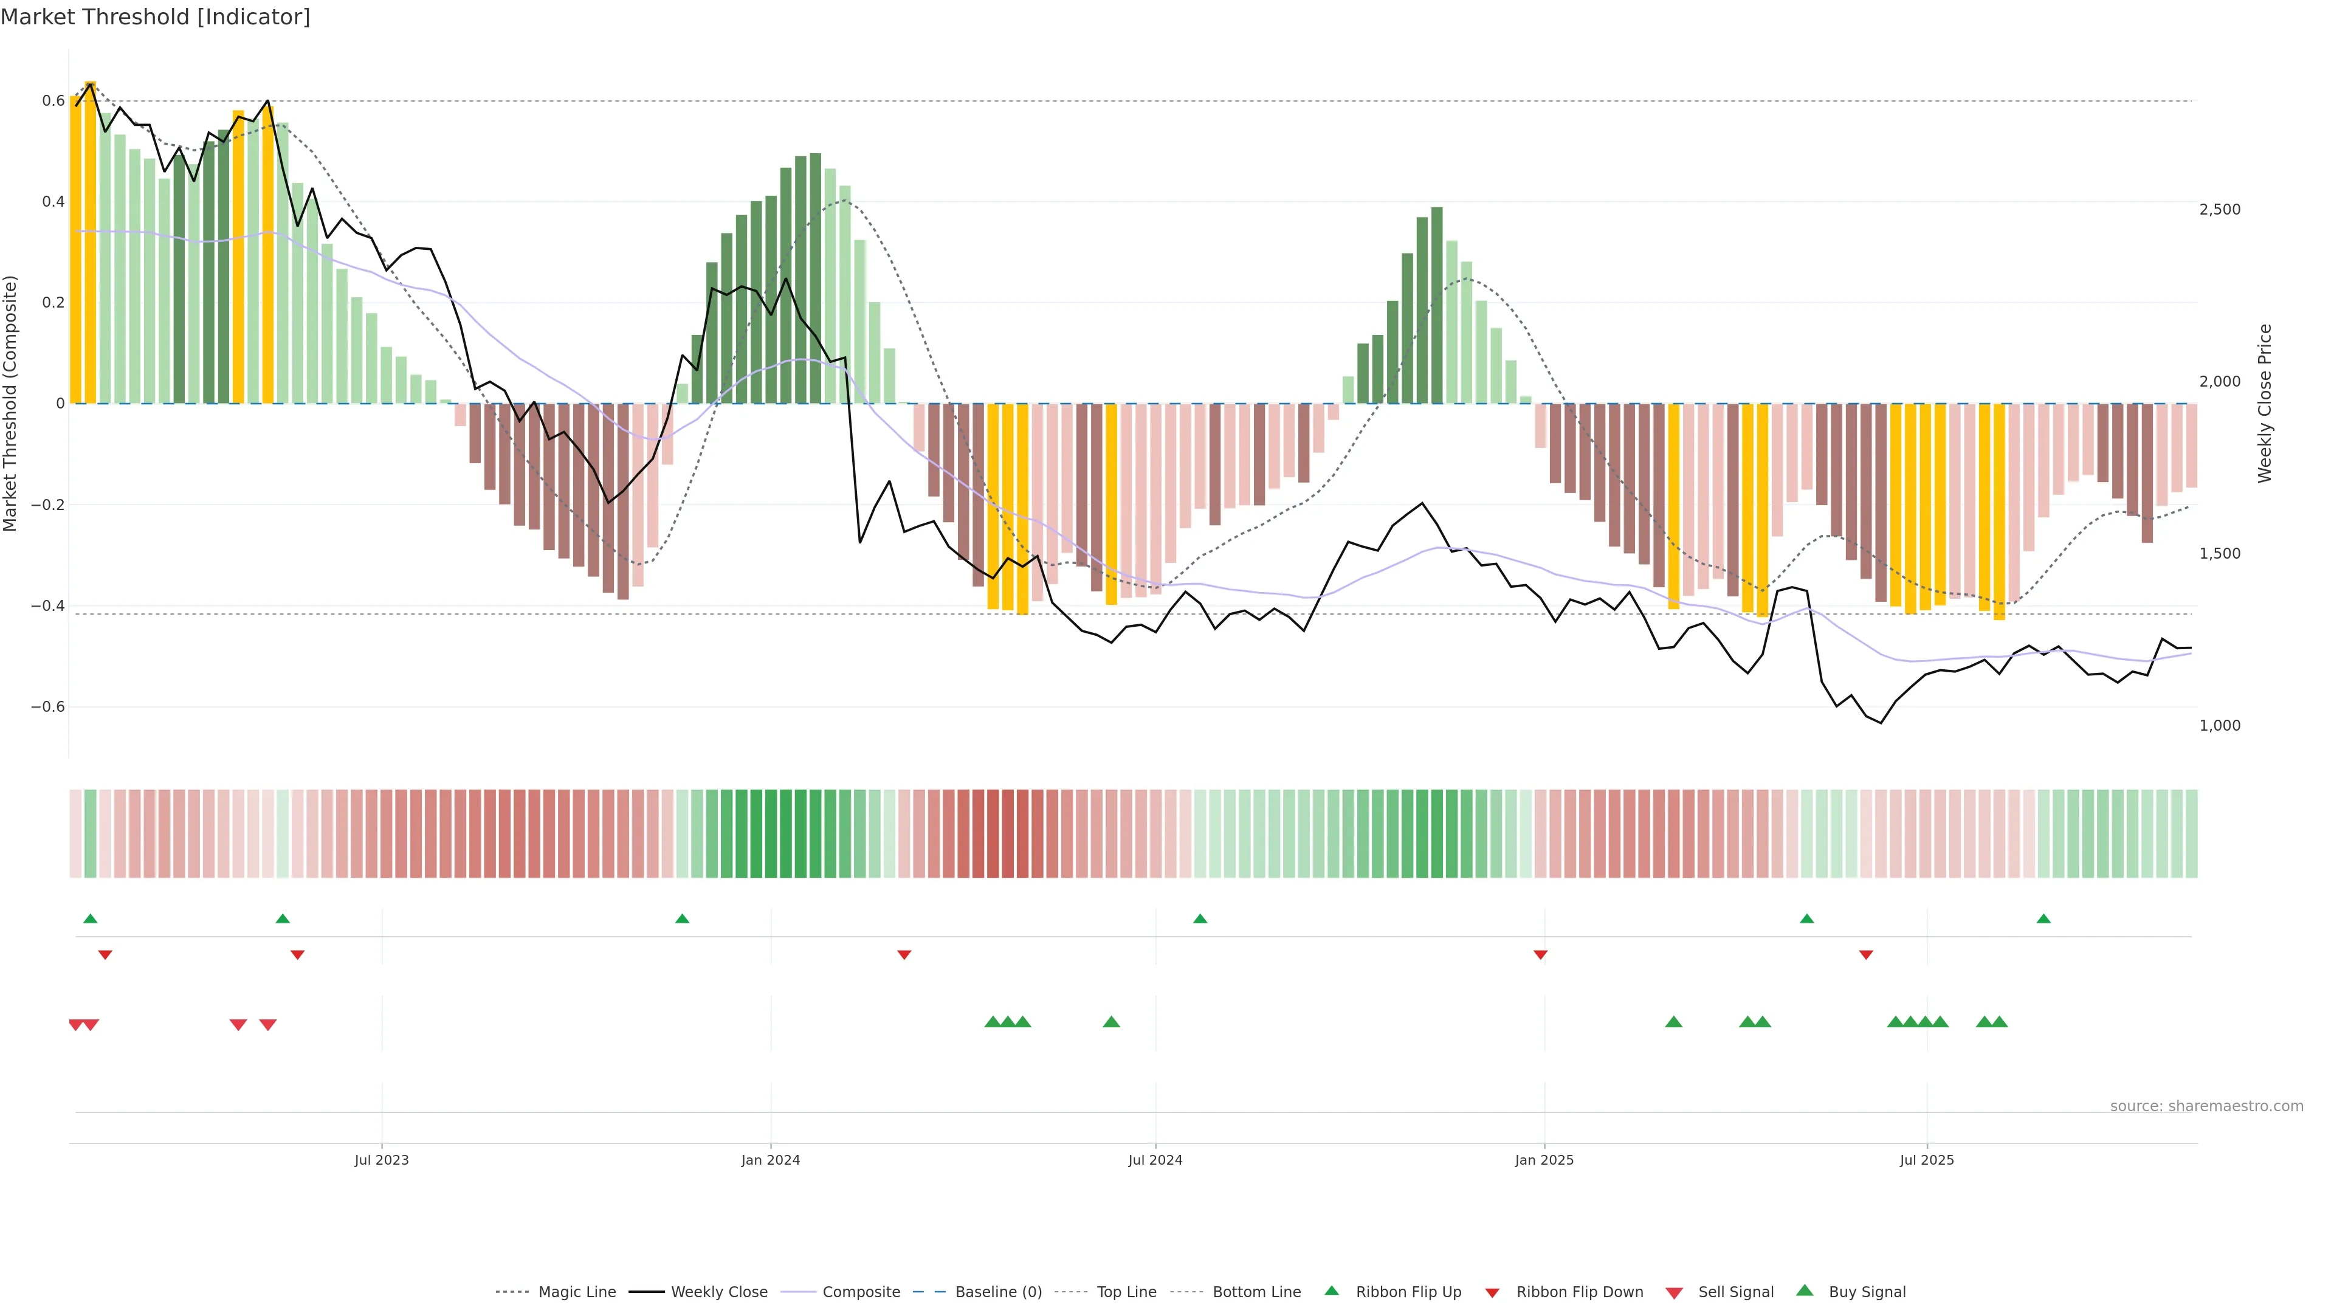Click the ribbon flip down marker near Jan 2025

coord(1540,954)
